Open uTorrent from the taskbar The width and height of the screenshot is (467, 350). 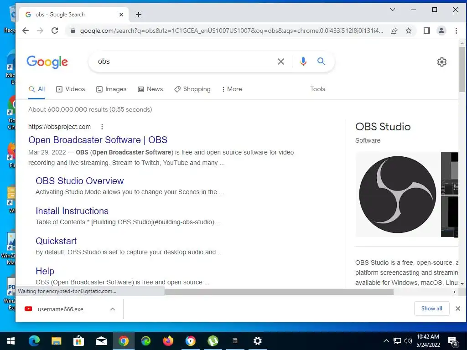[213, 341]
